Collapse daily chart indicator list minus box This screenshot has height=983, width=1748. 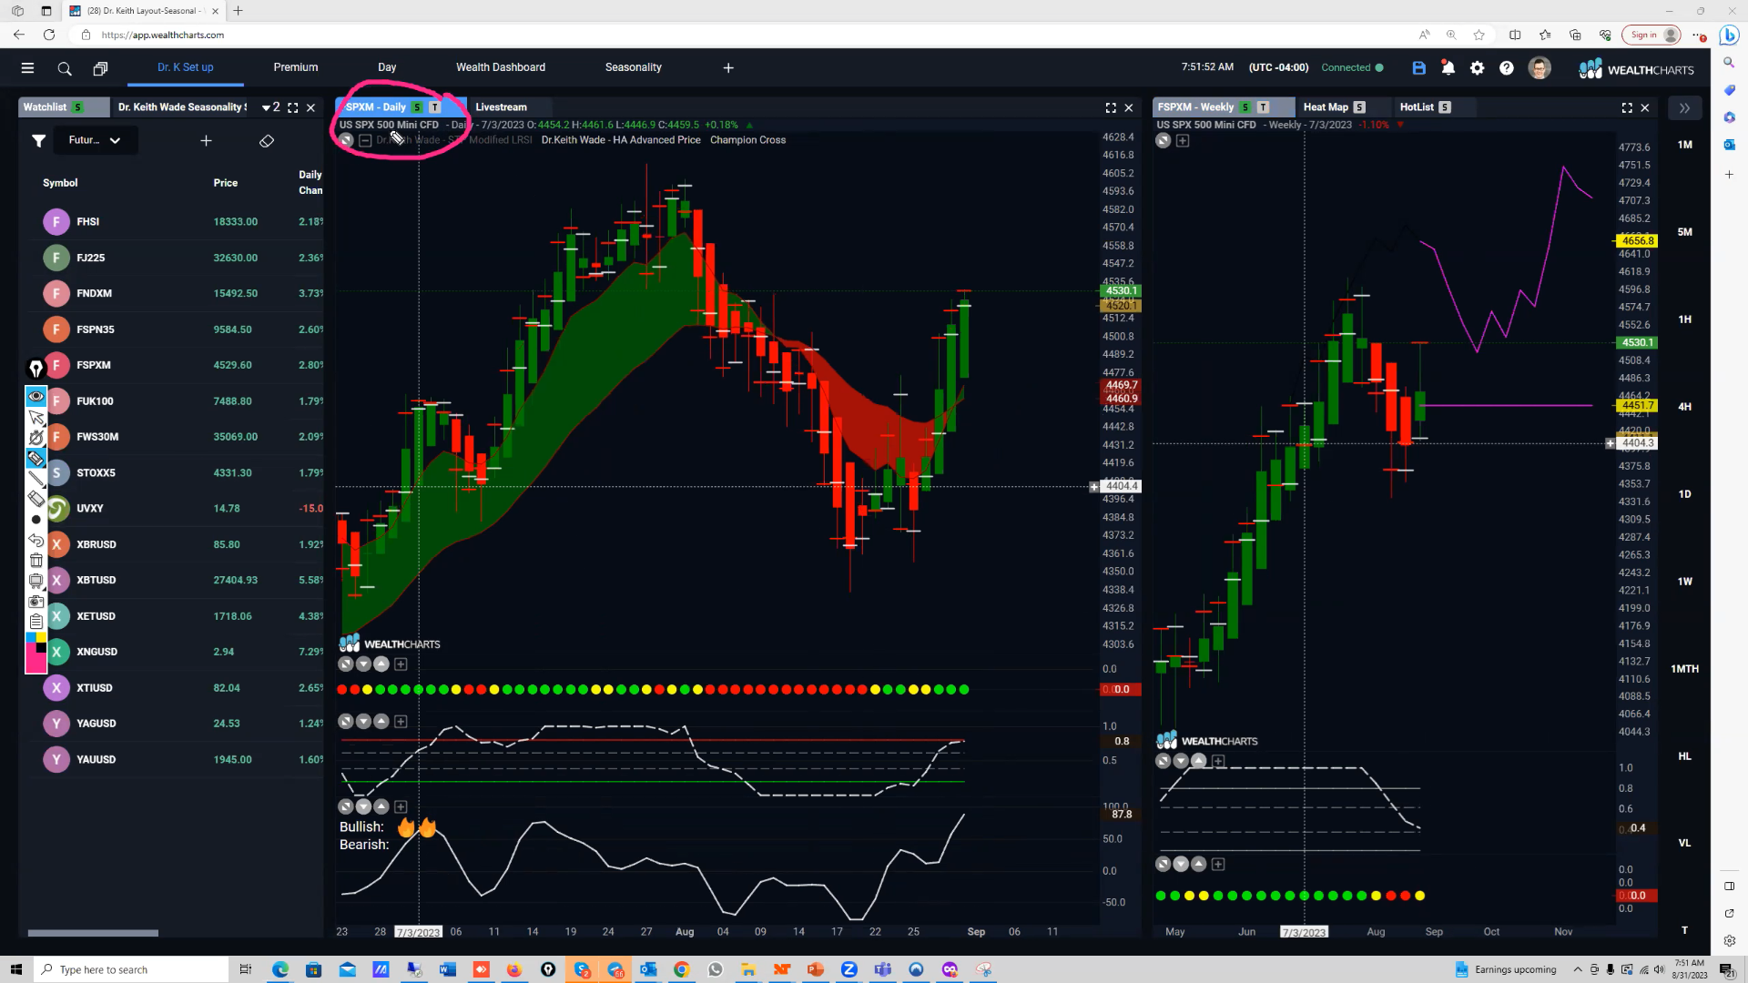pos(365,140)
